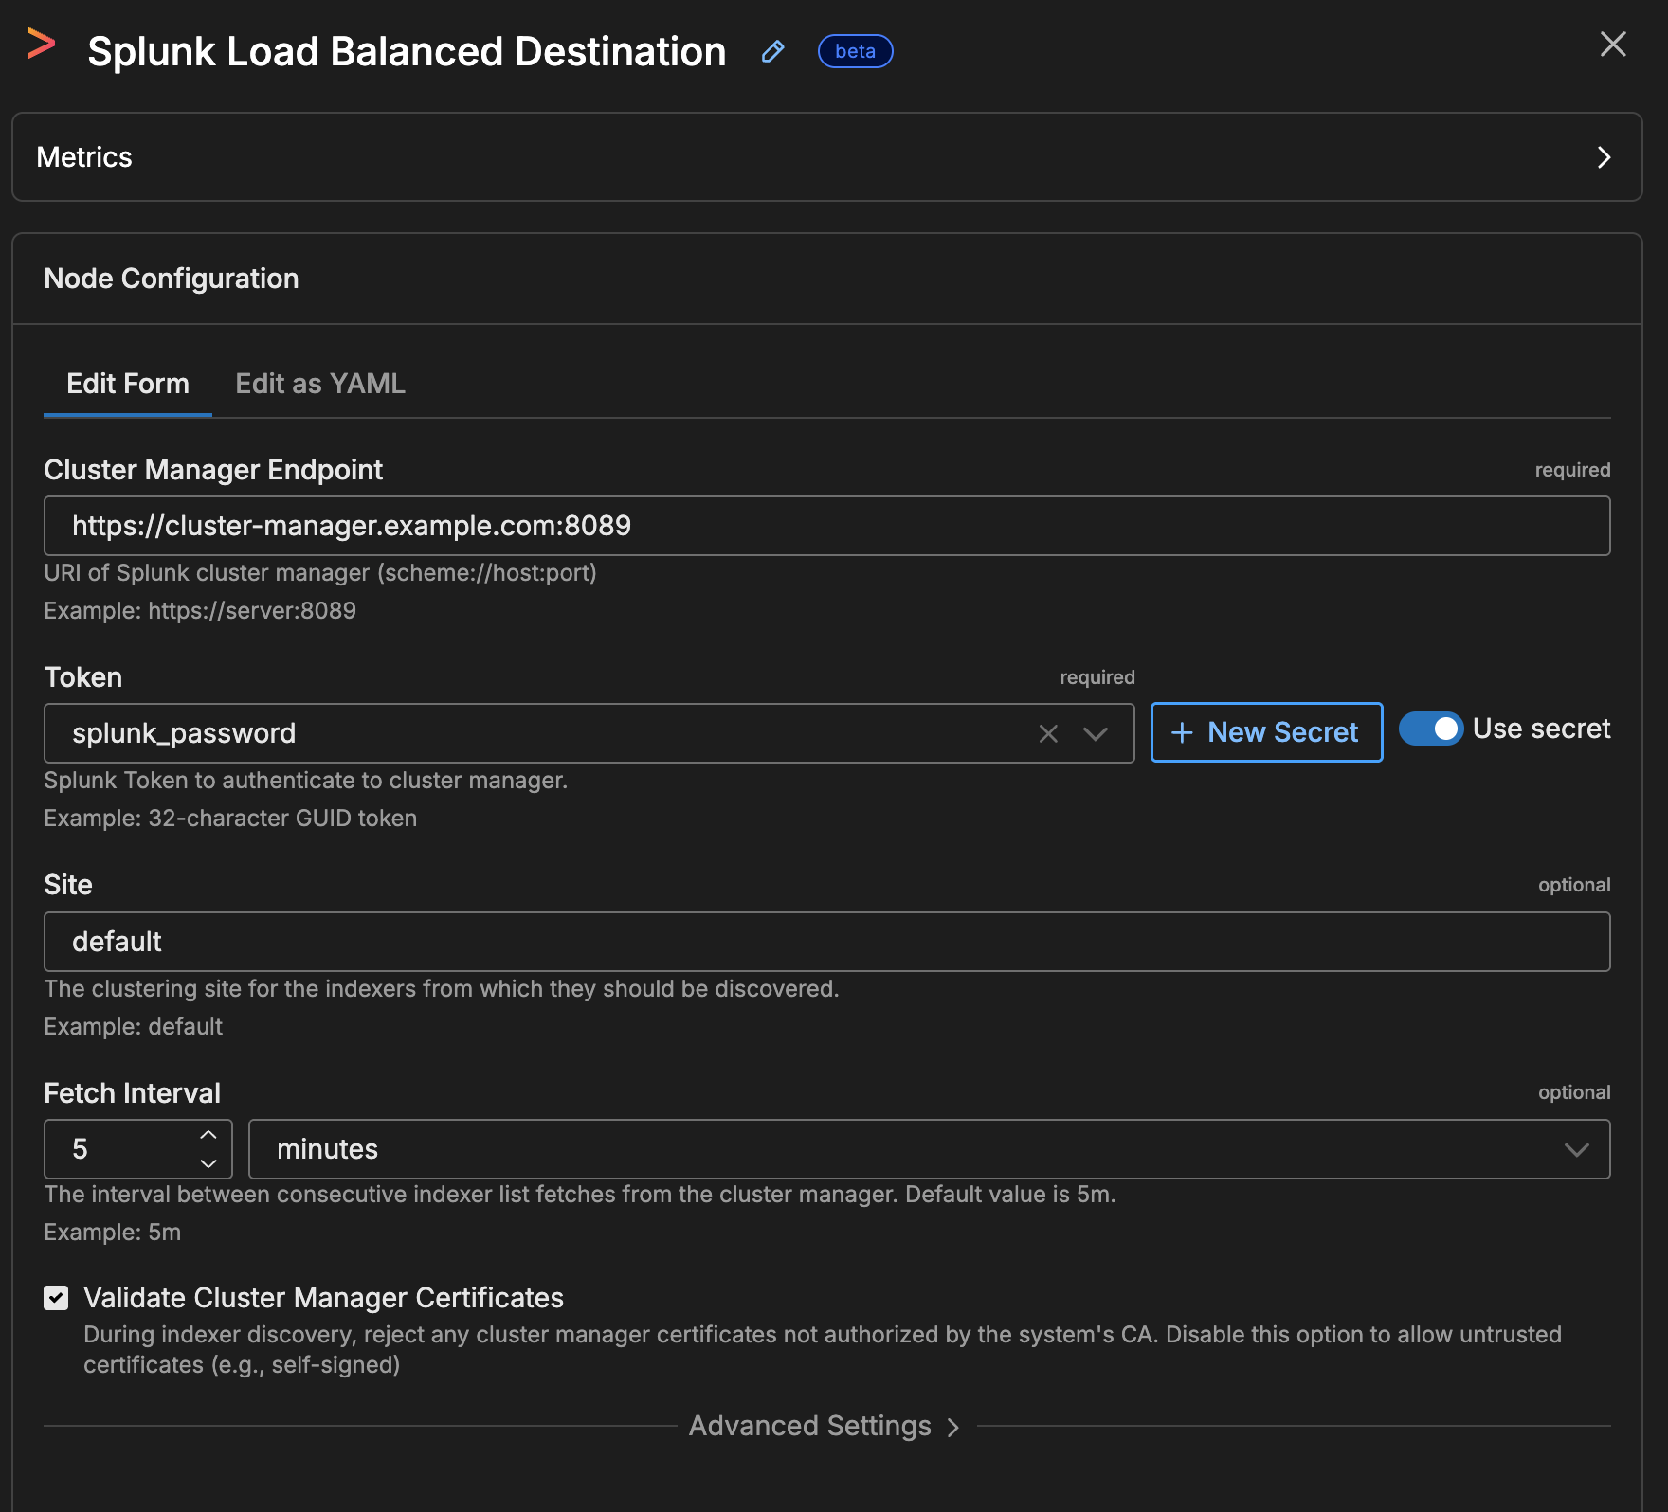Clear the Token selection using the X icon

click(1047, 732)
